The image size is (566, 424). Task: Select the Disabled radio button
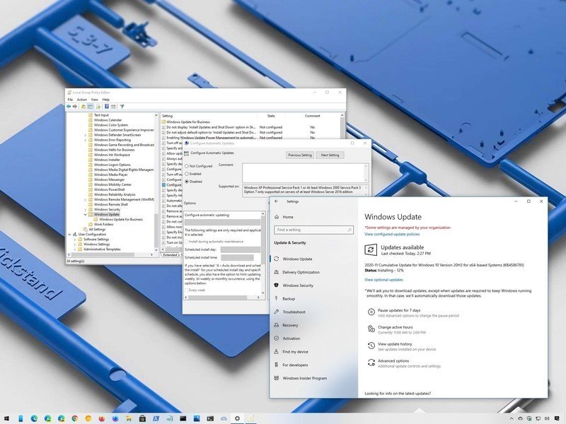point(187,182)
